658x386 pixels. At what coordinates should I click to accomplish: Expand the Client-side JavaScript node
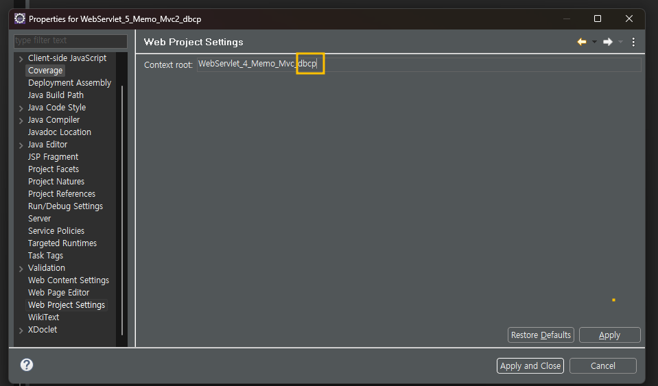(21, 59)
